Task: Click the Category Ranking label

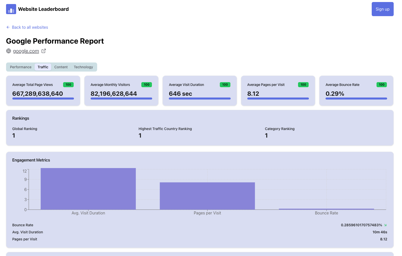Action: coord(280,129)
